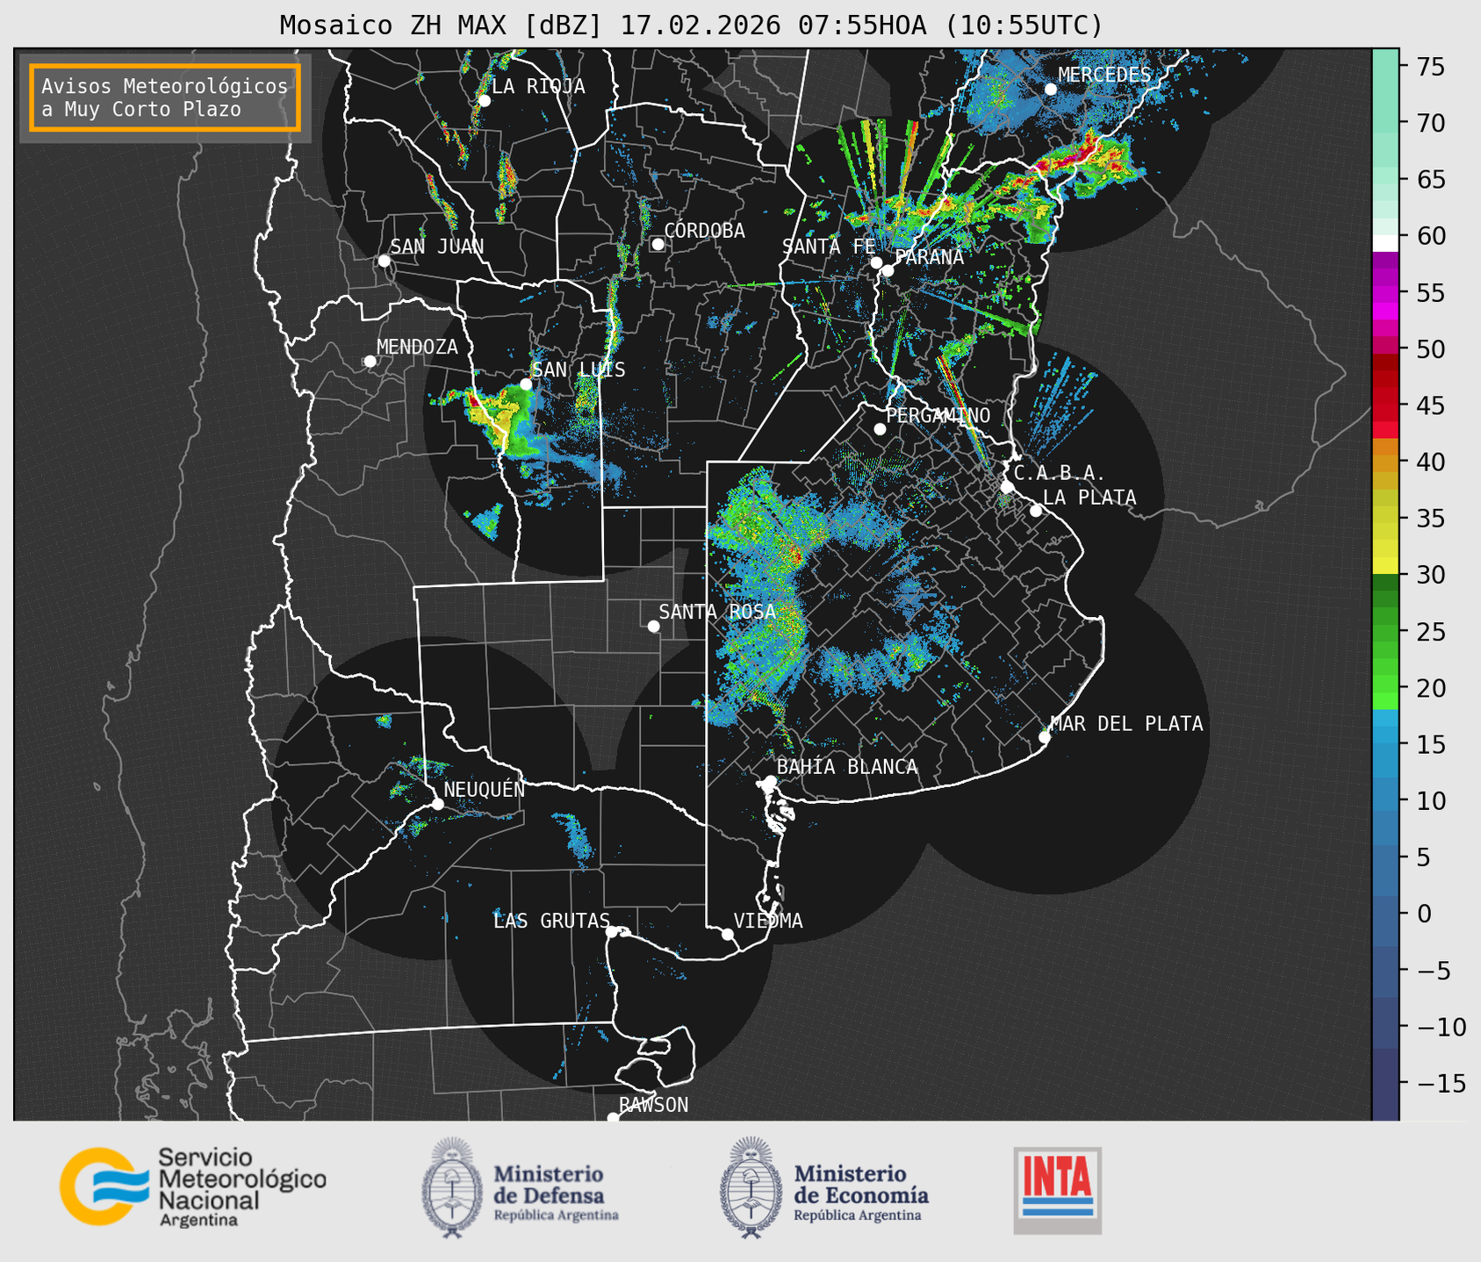Click the Mar del Plata marker dot
The image size is (1481, 1262).
(1045, 736)
